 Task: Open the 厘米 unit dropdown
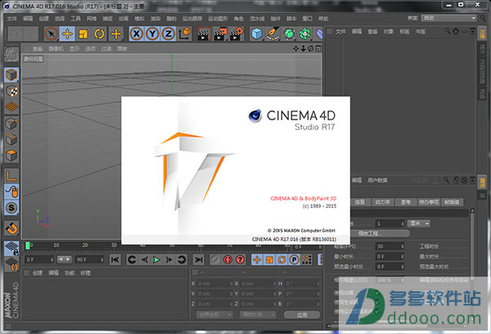click(x=419, y=223)
